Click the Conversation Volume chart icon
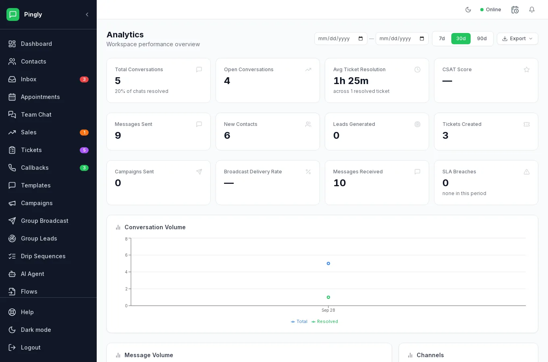 [x=118, y=227]
